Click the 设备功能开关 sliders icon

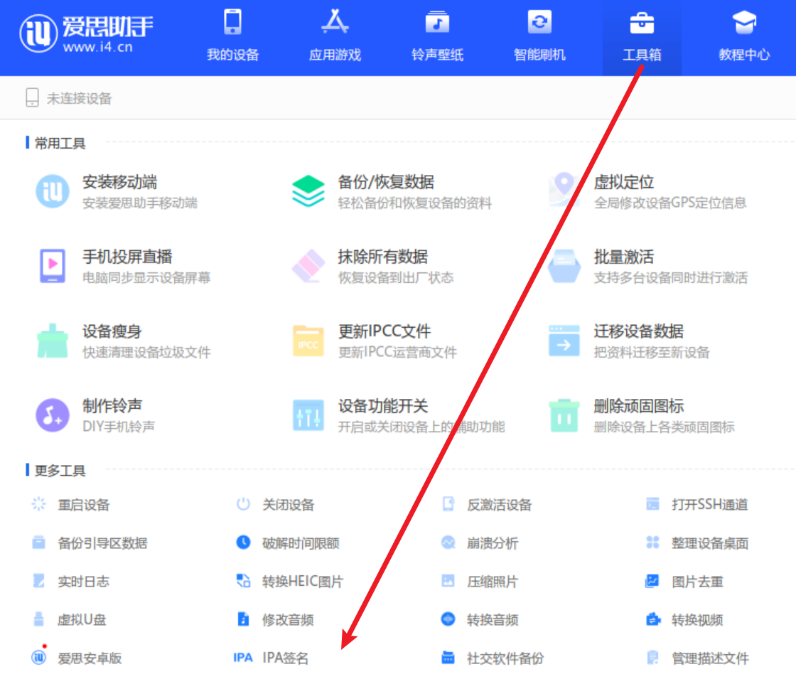pos(308,415)
